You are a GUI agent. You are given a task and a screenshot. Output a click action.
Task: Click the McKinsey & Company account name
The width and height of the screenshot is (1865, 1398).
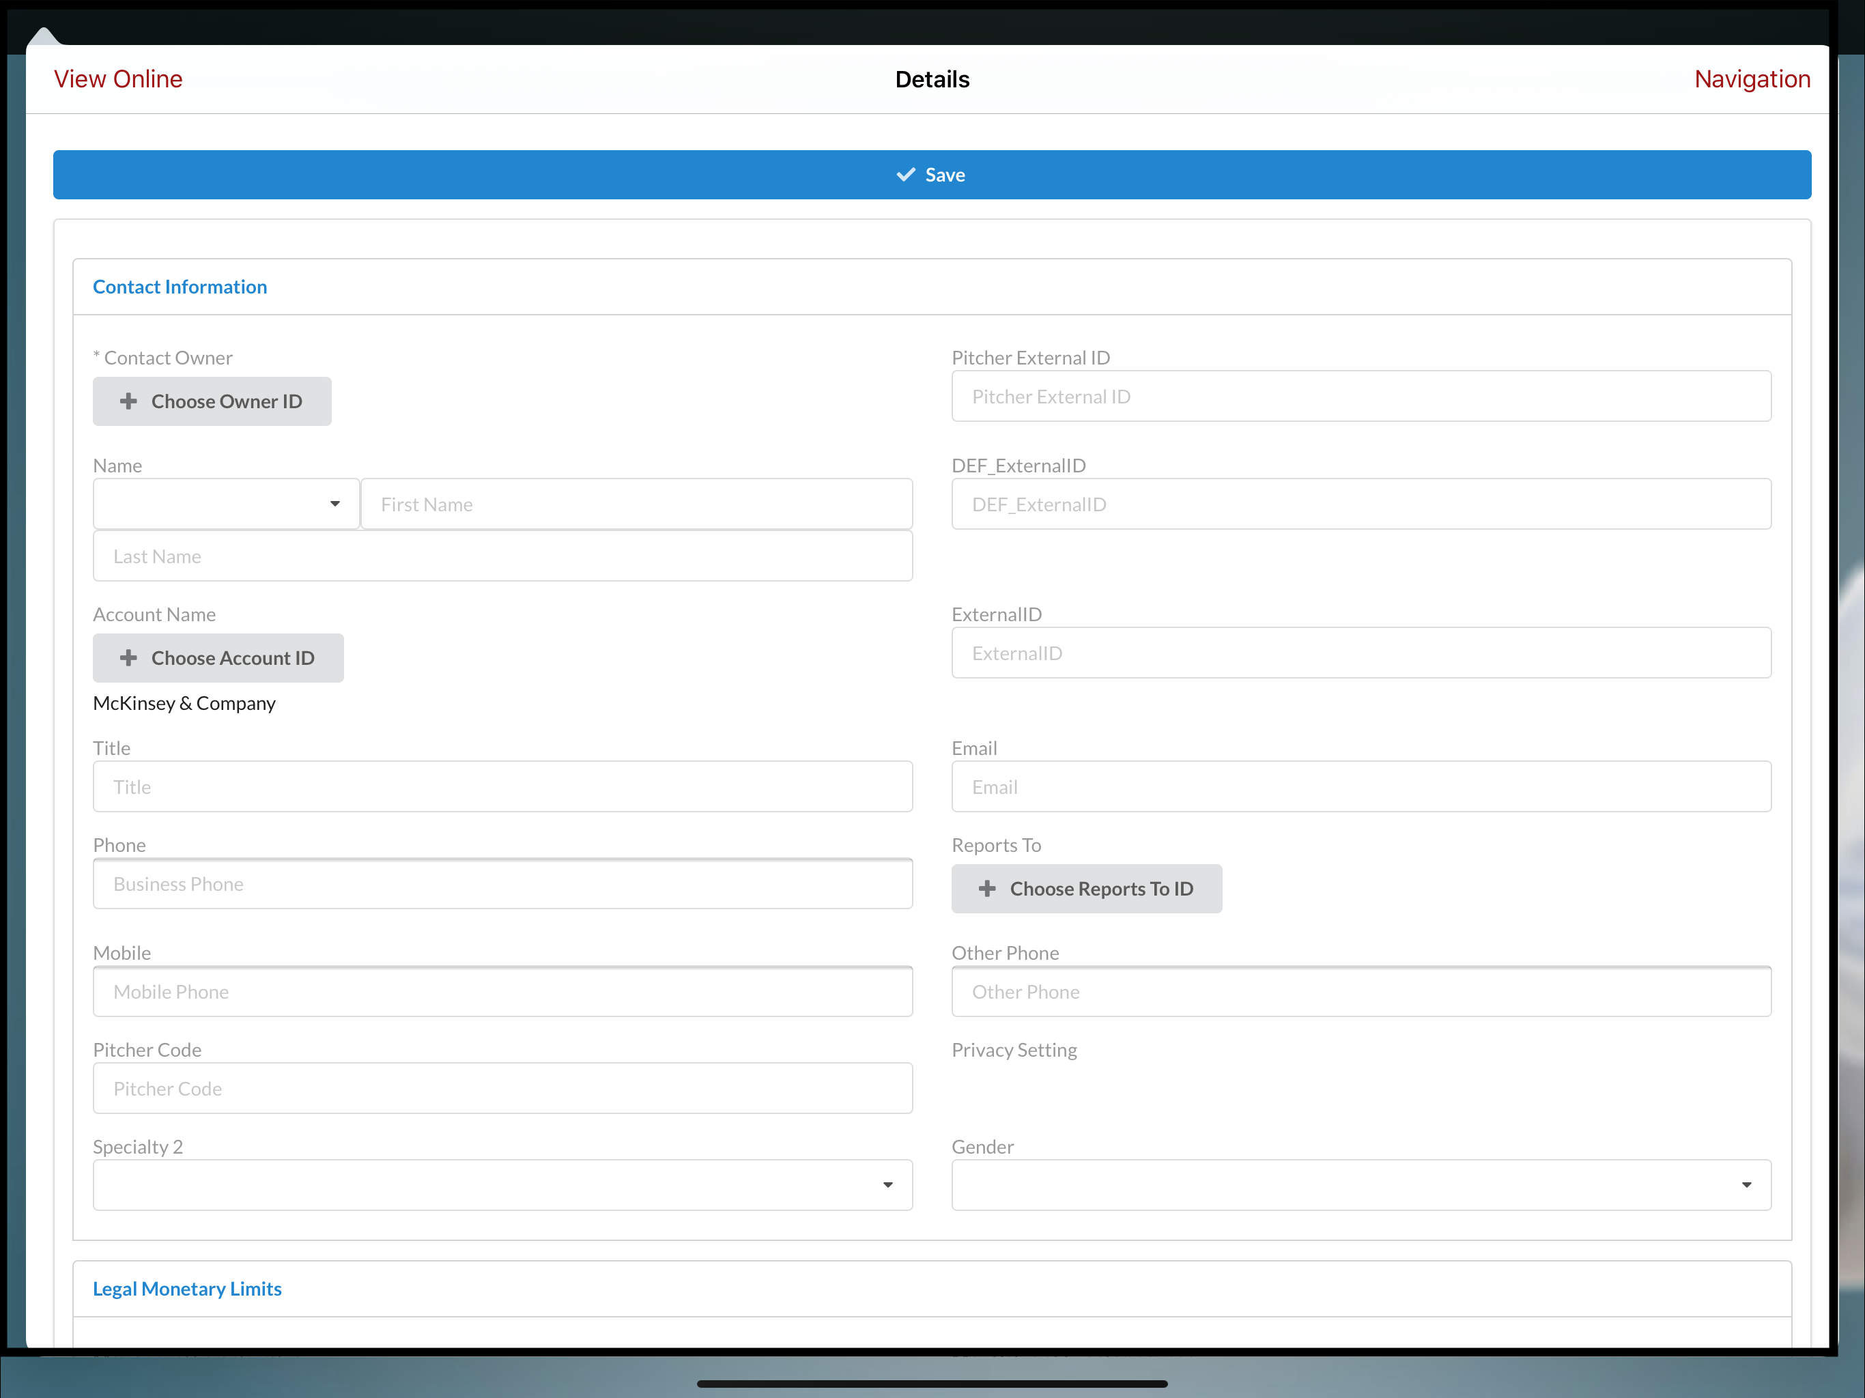point(184,702)
